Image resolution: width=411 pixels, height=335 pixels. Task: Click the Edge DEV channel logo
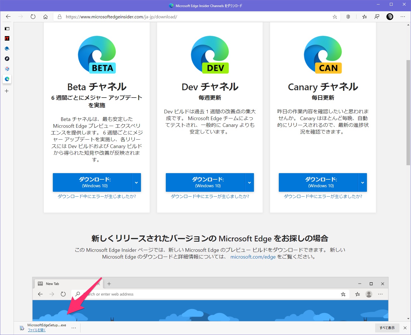[210, 54]
